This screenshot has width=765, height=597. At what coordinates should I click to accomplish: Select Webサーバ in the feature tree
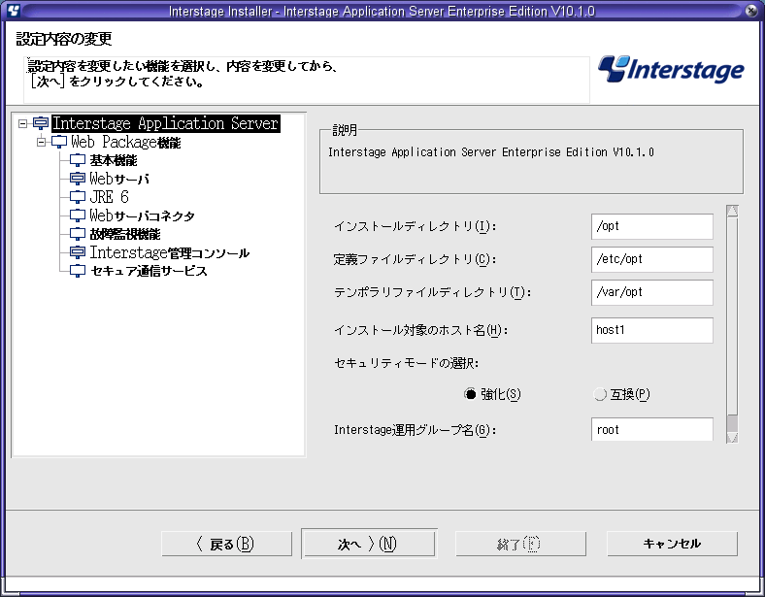coord(119,179)
